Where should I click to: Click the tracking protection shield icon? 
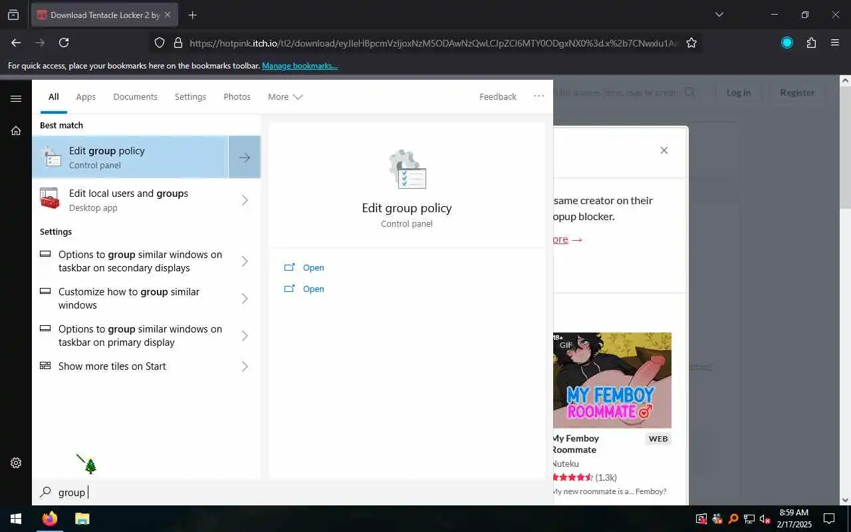tap(160, 43)
